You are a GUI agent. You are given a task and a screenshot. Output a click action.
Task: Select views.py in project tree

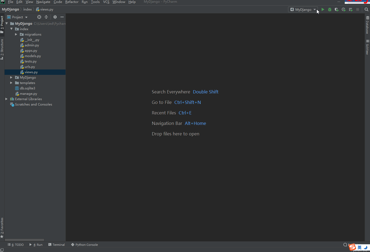[x=35, y=72]
